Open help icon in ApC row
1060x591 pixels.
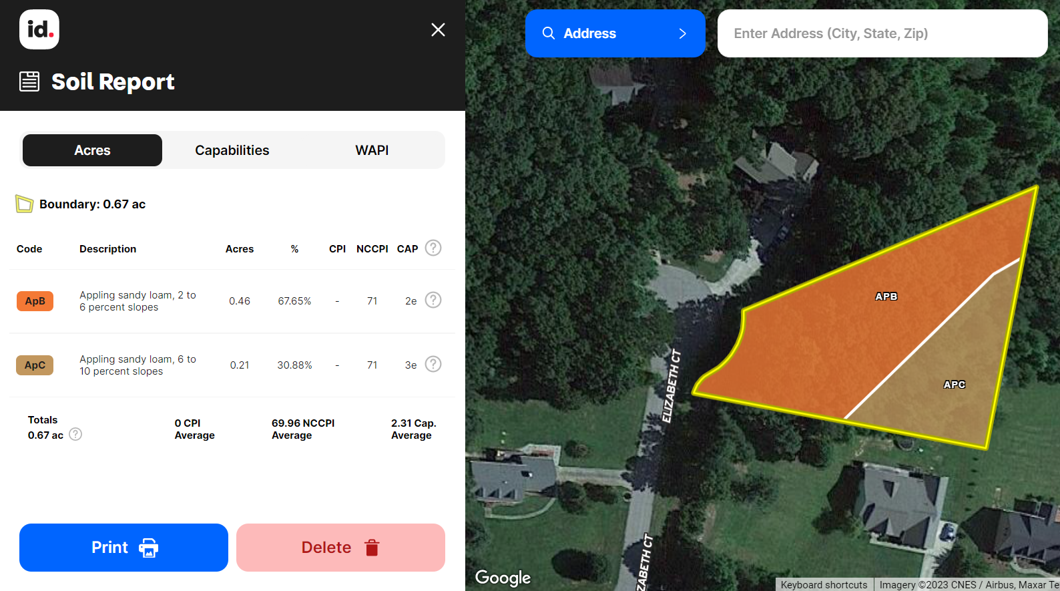coord(433,364)
